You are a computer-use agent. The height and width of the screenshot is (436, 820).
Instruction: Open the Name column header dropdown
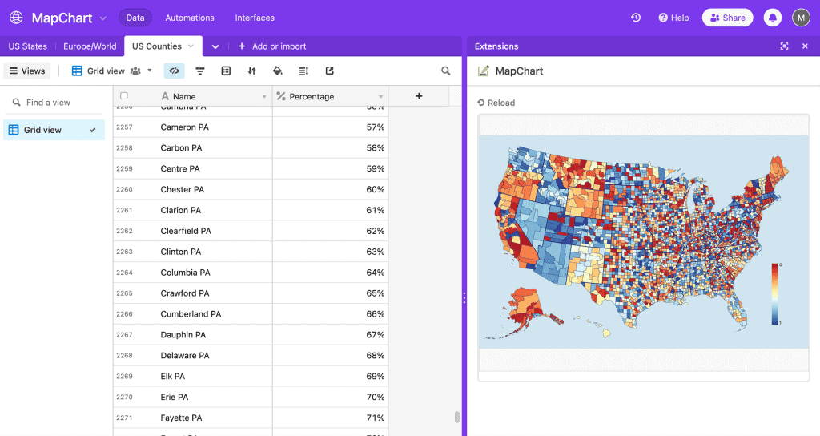(x=264, y=96)
